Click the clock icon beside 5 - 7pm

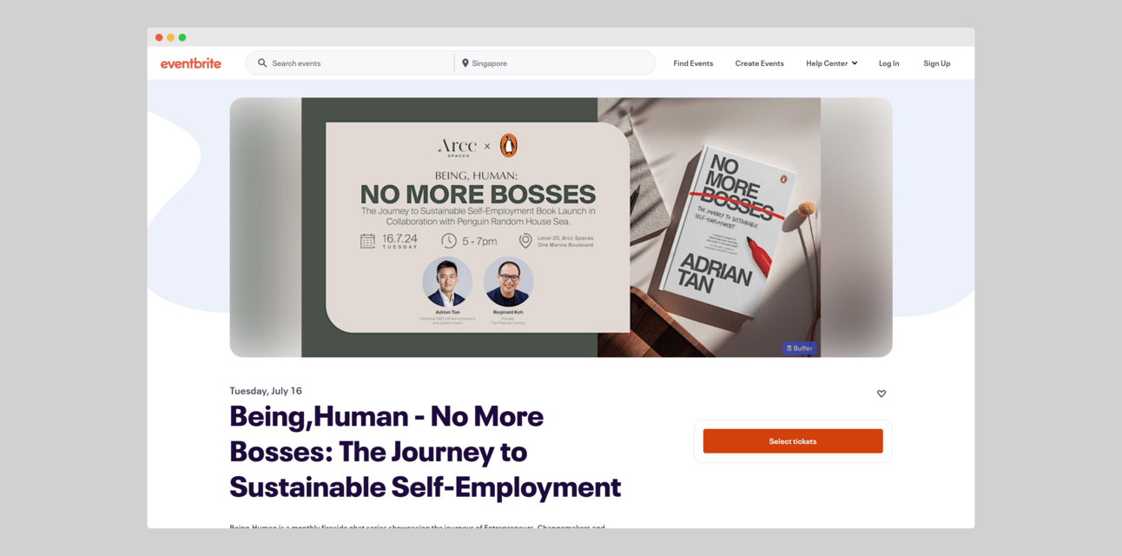coord(448,241)
